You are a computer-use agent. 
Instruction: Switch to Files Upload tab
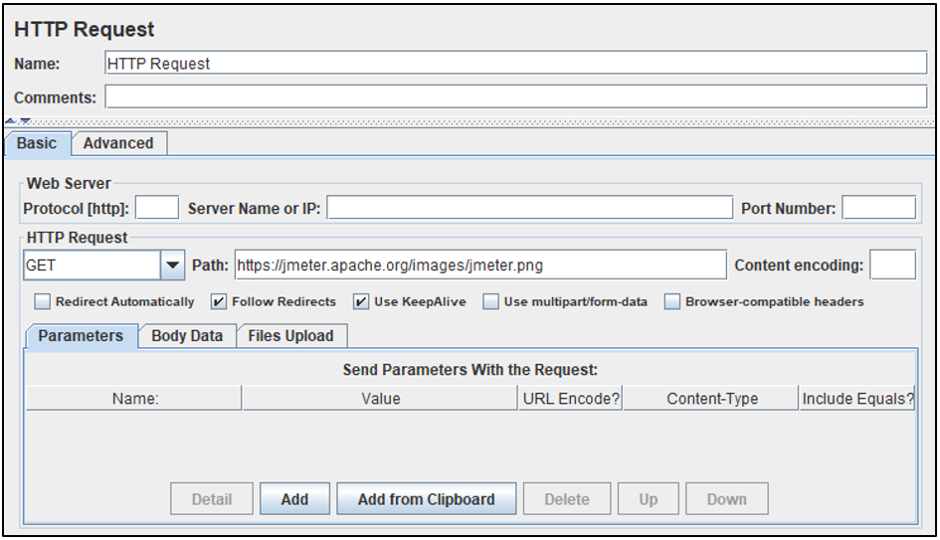[290, 336]
